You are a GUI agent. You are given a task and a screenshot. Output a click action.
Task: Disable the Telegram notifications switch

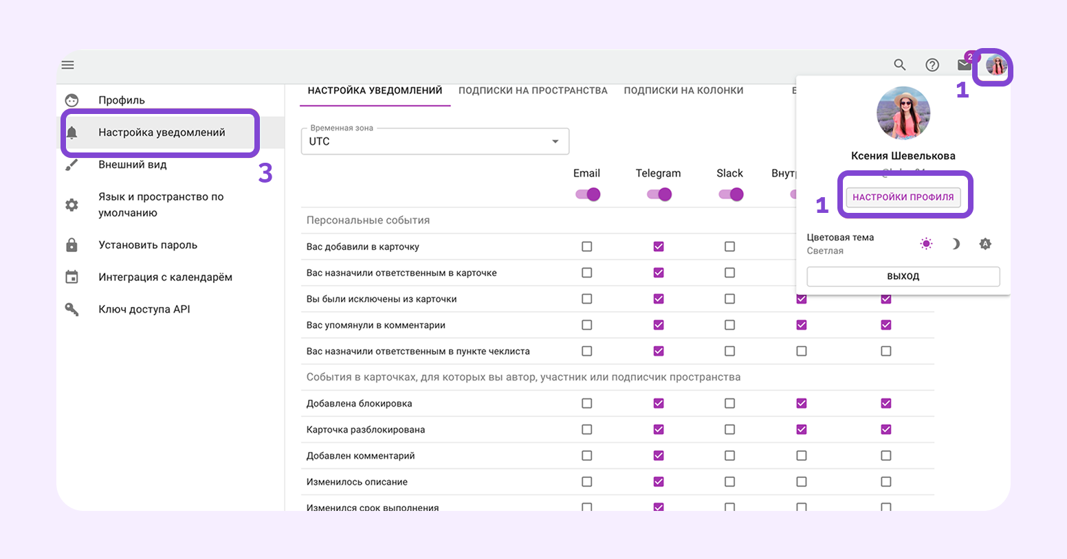click(659, 194)
